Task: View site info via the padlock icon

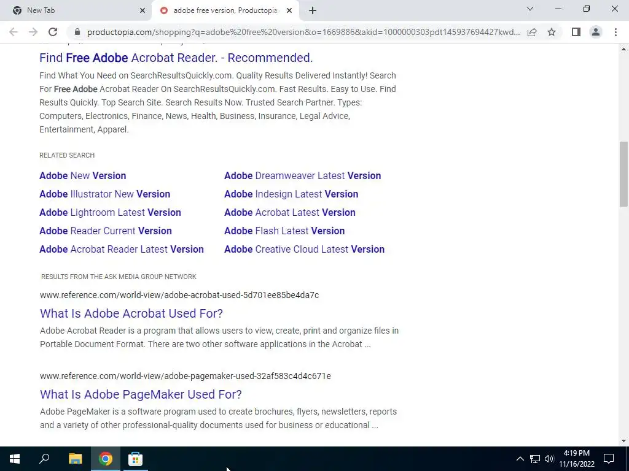Action: point(77,32)
